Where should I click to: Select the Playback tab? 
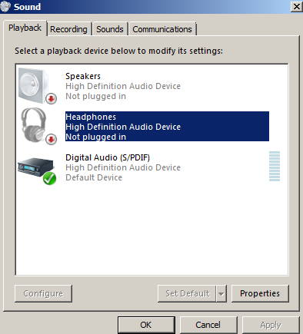[x=25, y=28]
